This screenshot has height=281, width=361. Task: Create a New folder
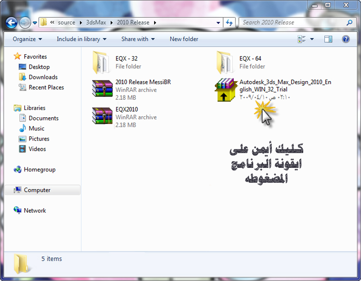pyautogui.click(x=184, y=39)
